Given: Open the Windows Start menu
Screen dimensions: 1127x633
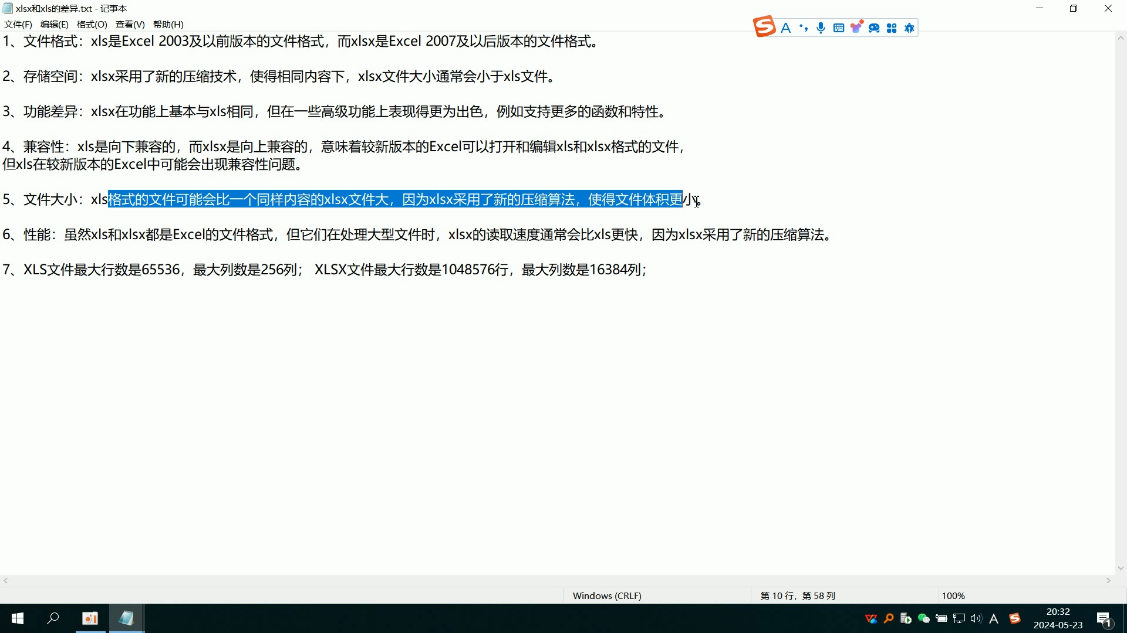Looking at the screenshot, I should 18,618.
